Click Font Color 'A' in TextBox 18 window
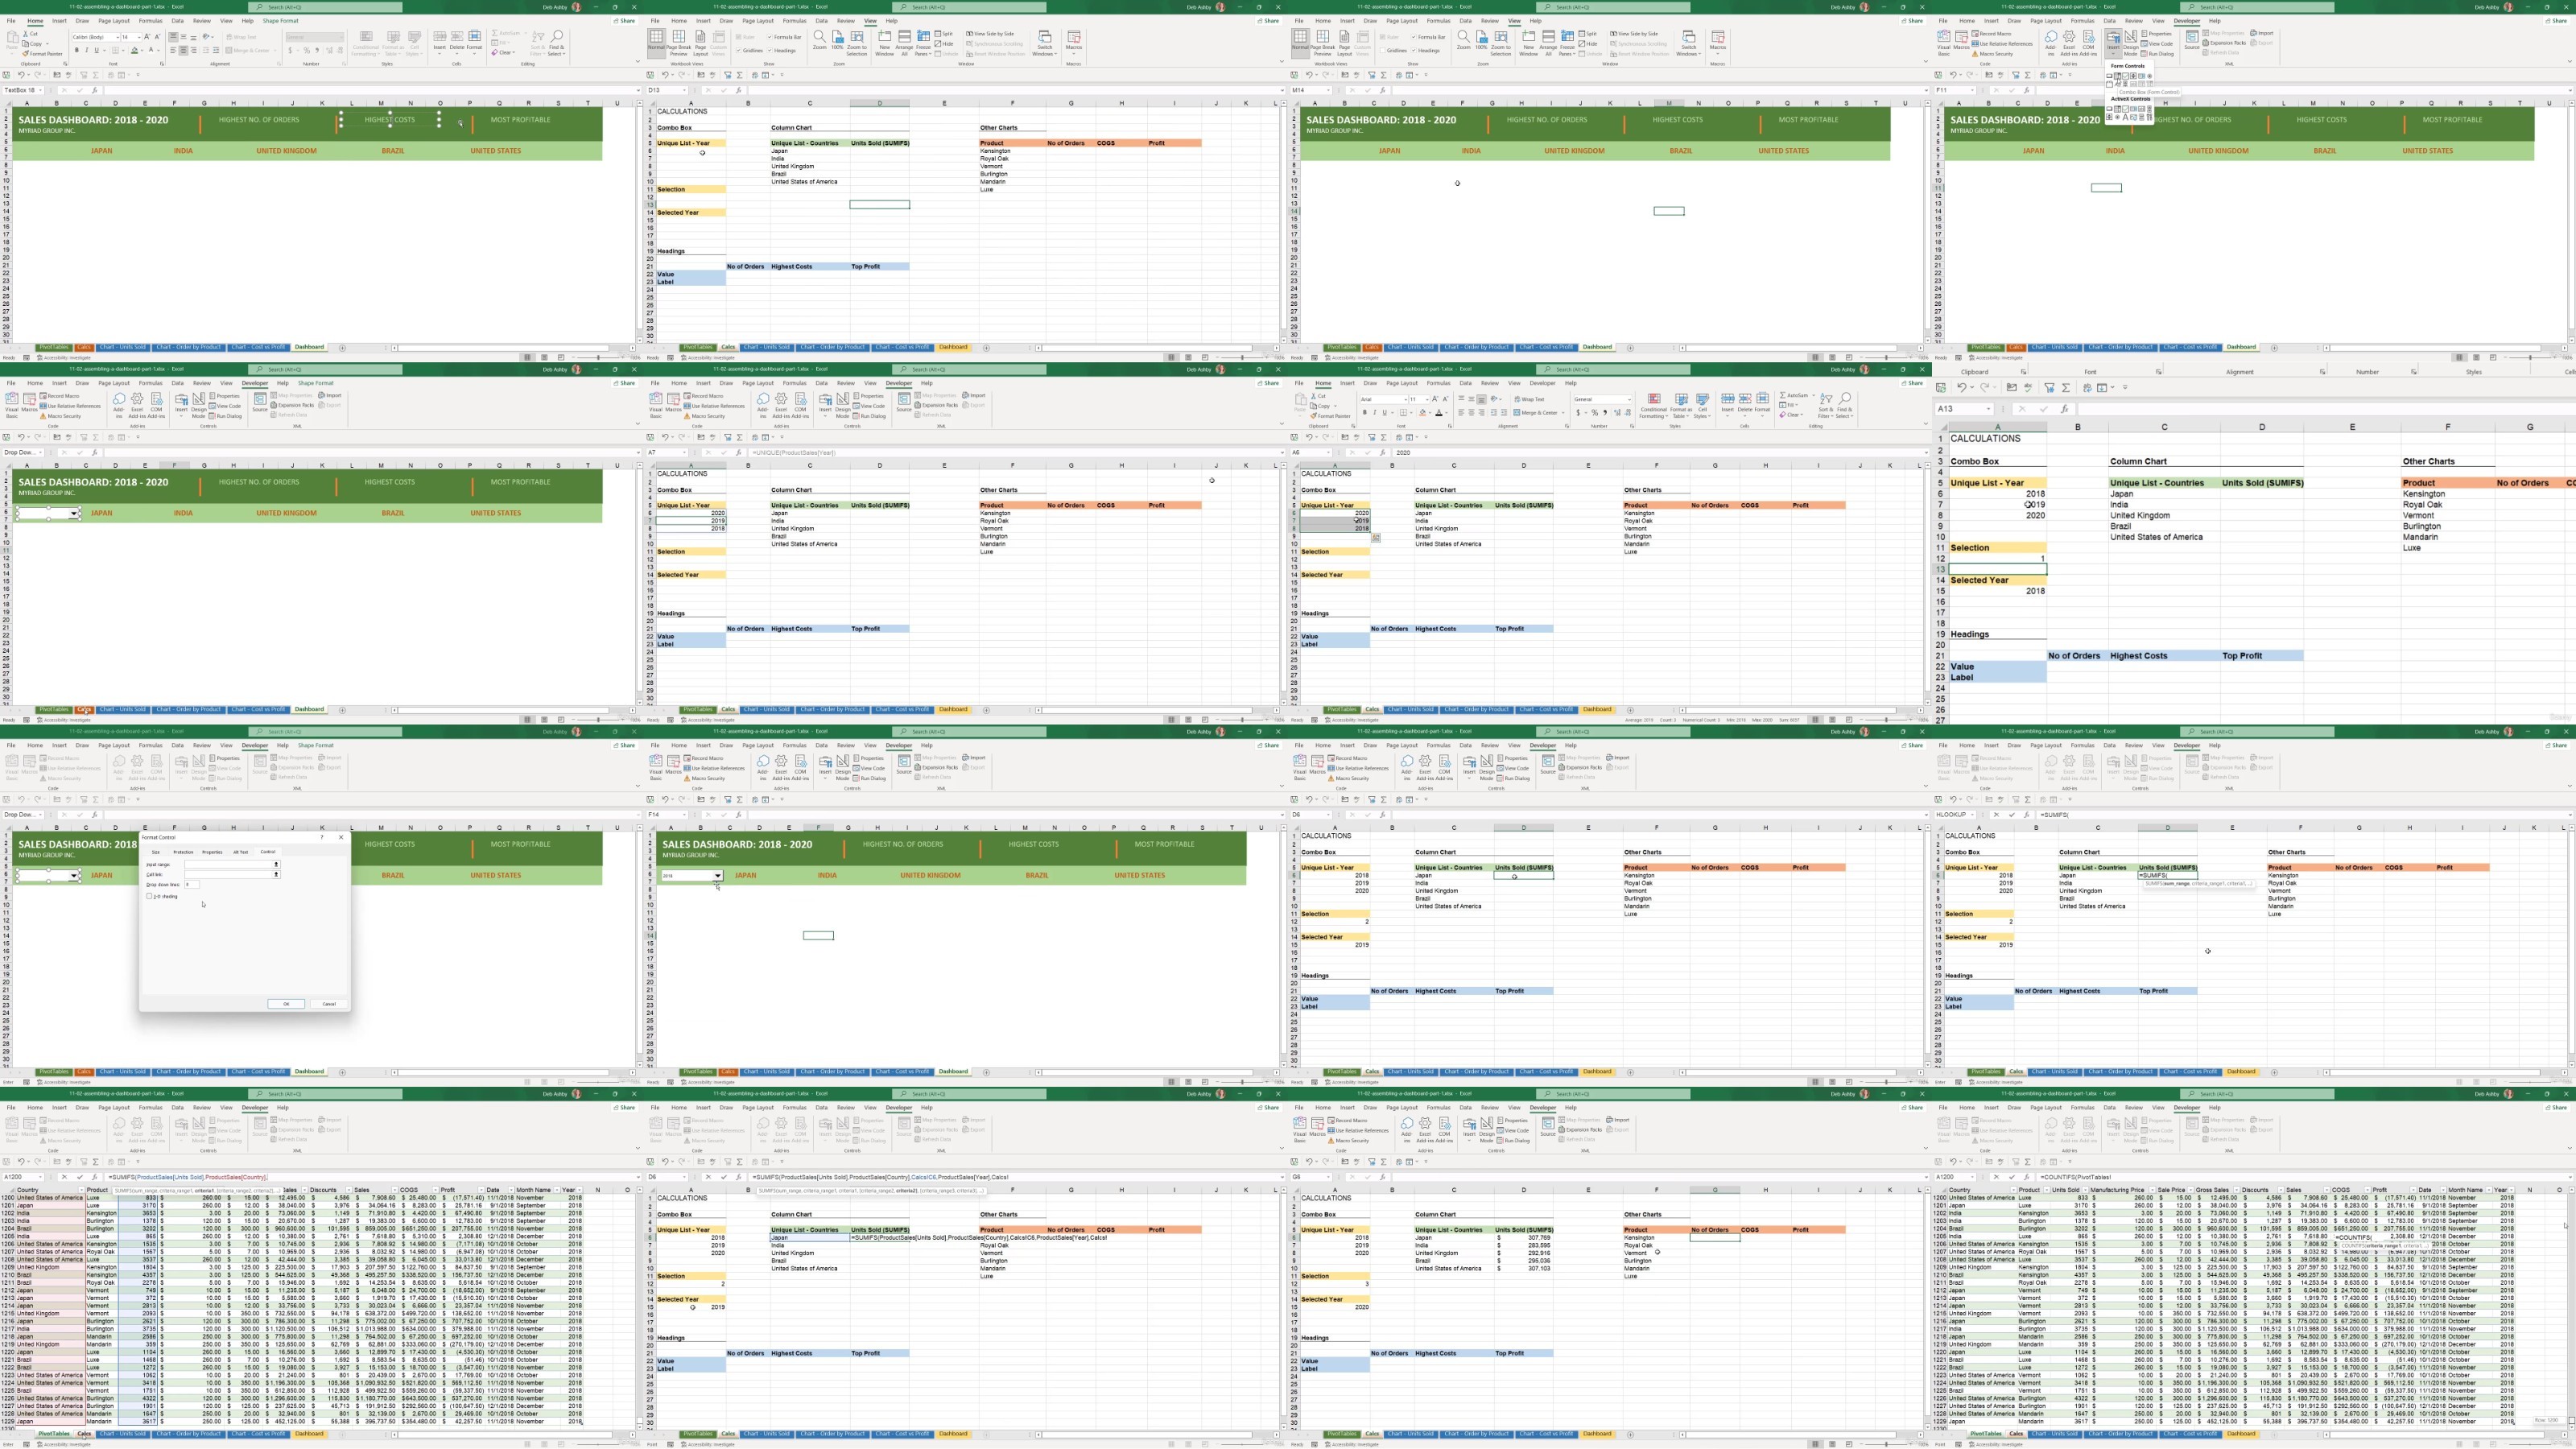 tap(151, 50)
